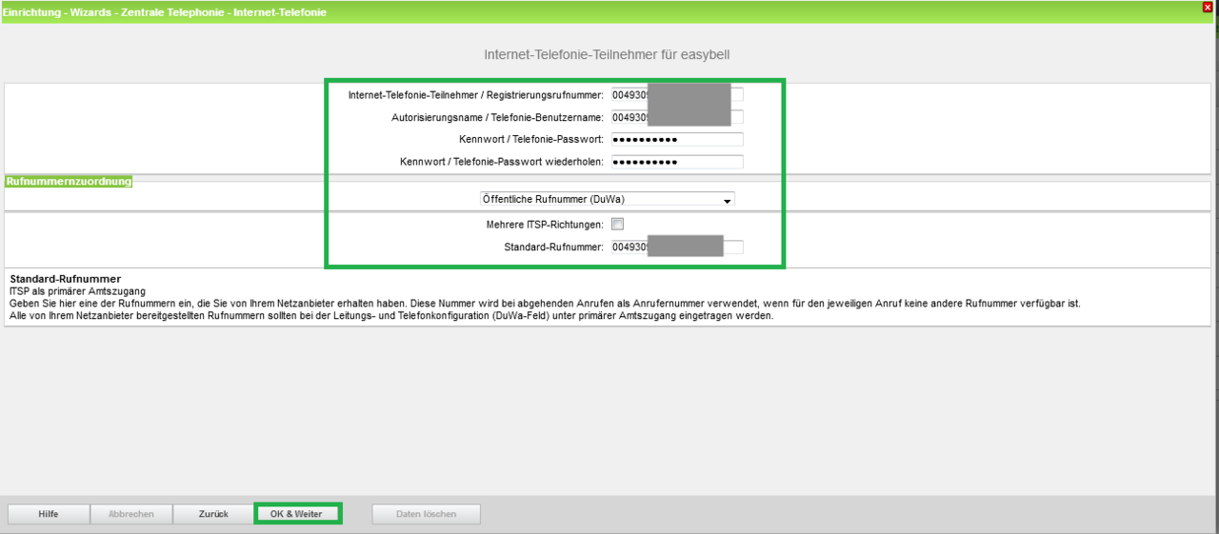Screen dimensions: 1219x534
Task: Click the Daten löschen button
Action: [x=426, y=514]
